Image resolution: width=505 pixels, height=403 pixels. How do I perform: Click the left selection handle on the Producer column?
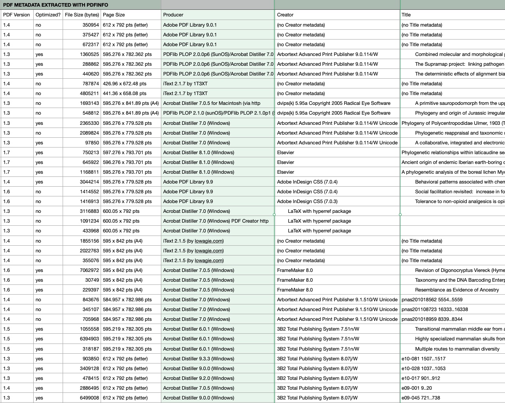[x=274, y=214]
